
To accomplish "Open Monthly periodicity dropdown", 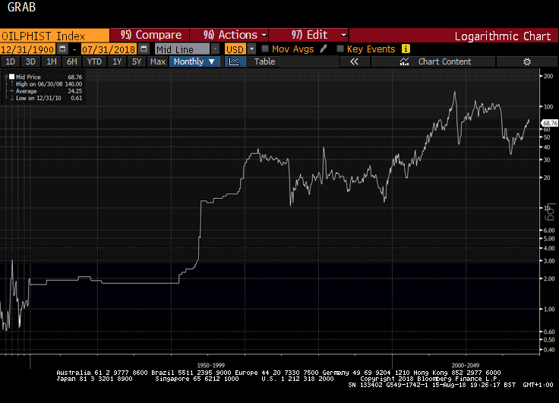I will click(194, 61).
